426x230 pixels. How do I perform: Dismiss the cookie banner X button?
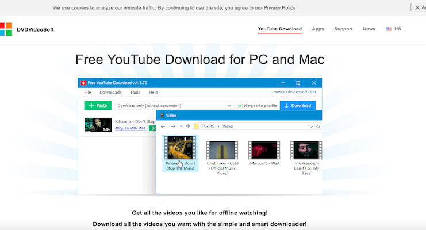(x=417, y=7)
